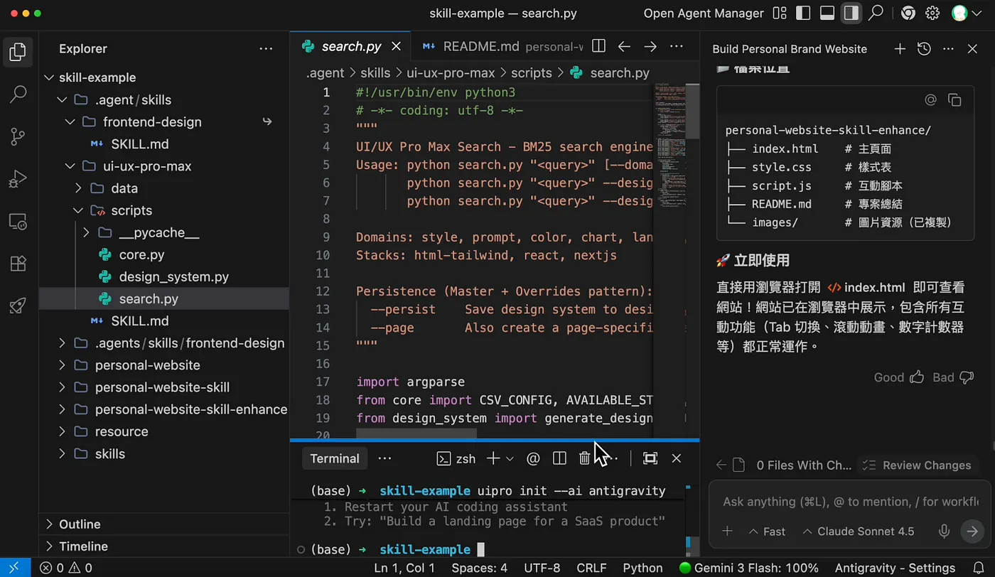Open notifications bell in status bar
Image resolution: width=995 pixels, height=577 pixels.
(x=979, y=568)
